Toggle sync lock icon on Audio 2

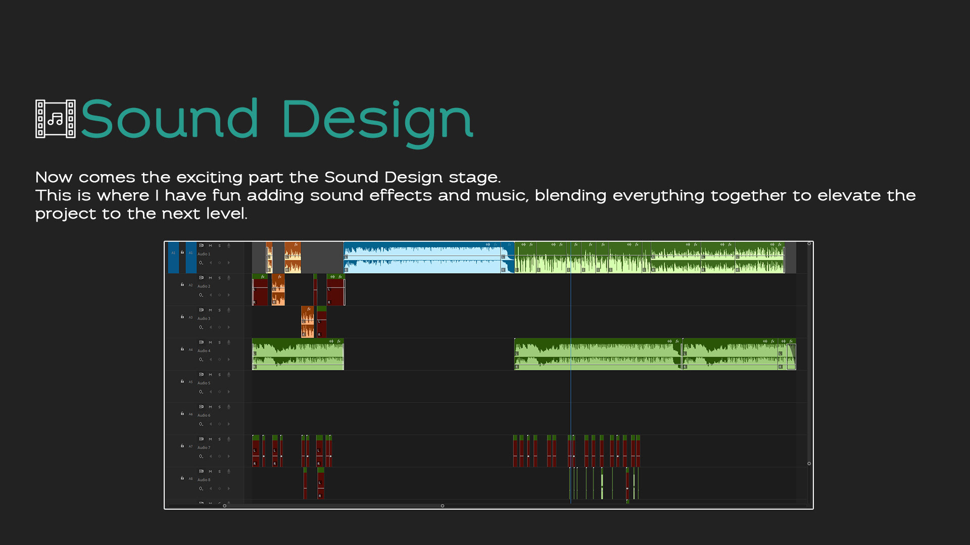pos(201,278)
